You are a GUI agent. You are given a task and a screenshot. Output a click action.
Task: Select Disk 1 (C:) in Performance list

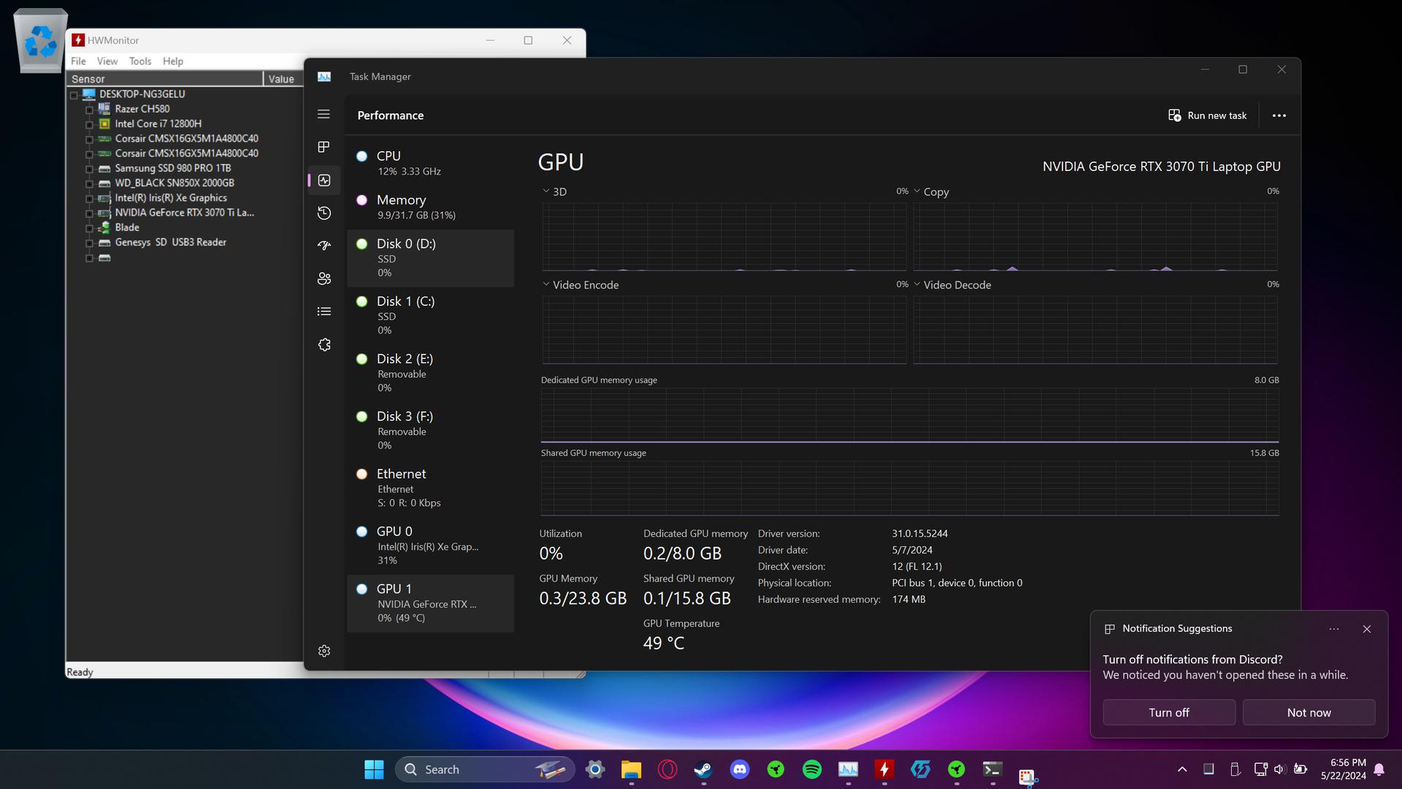click(x=431, y=316)
